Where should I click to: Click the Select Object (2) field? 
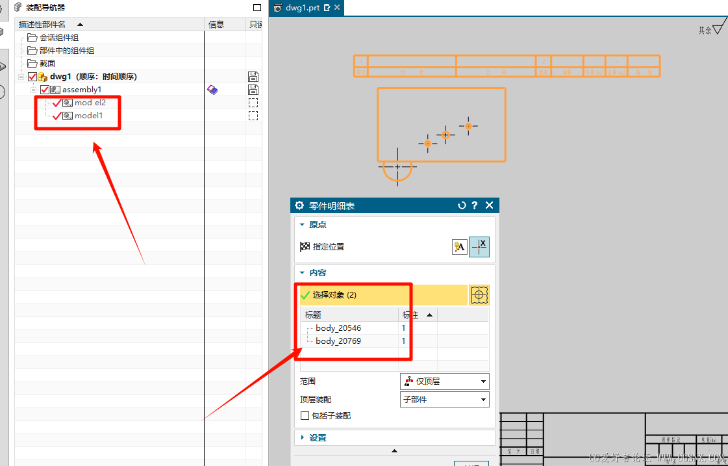(384, 295)
